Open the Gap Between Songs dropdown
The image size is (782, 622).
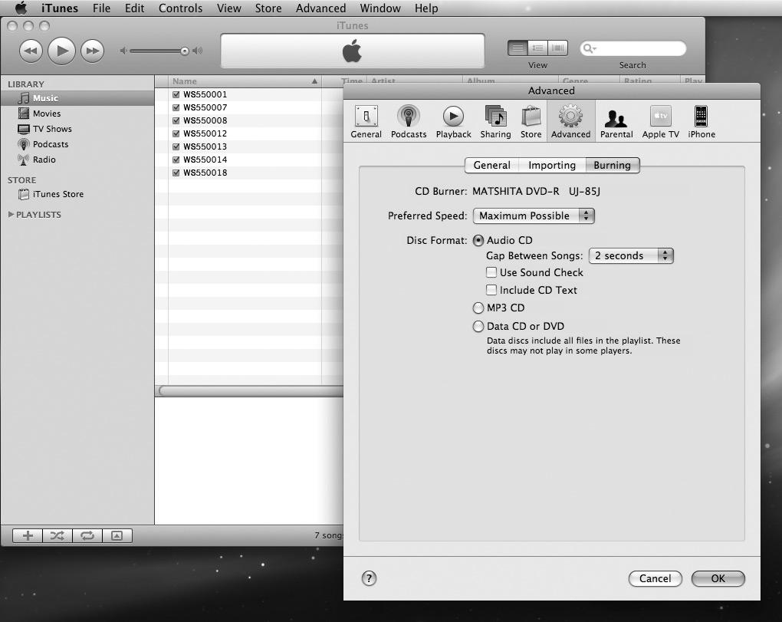pos(631,256)
